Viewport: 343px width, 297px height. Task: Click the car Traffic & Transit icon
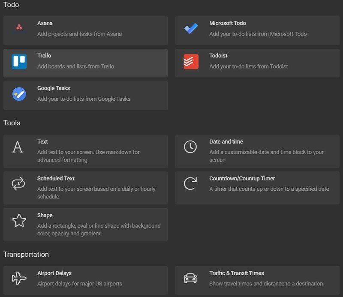(x=190, y=278)
